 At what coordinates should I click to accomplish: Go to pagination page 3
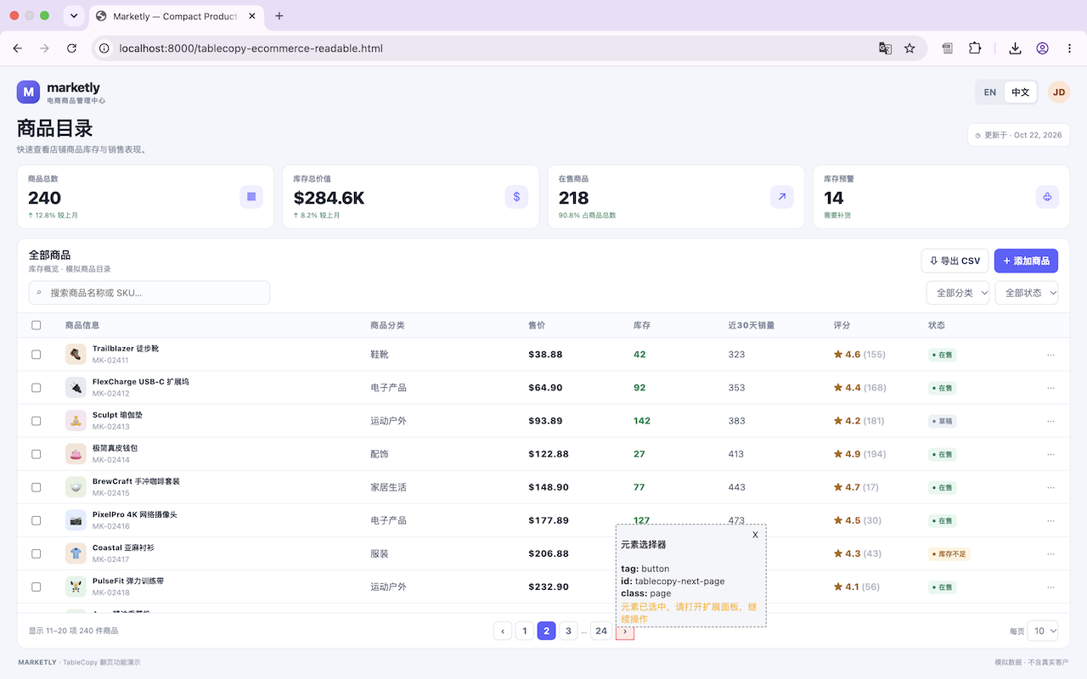[x=569, y=631]
